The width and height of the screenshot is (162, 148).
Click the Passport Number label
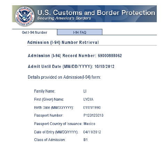click(49, 116)
